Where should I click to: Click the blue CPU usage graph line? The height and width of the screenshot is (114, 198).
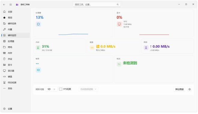[x=73, y=34]
